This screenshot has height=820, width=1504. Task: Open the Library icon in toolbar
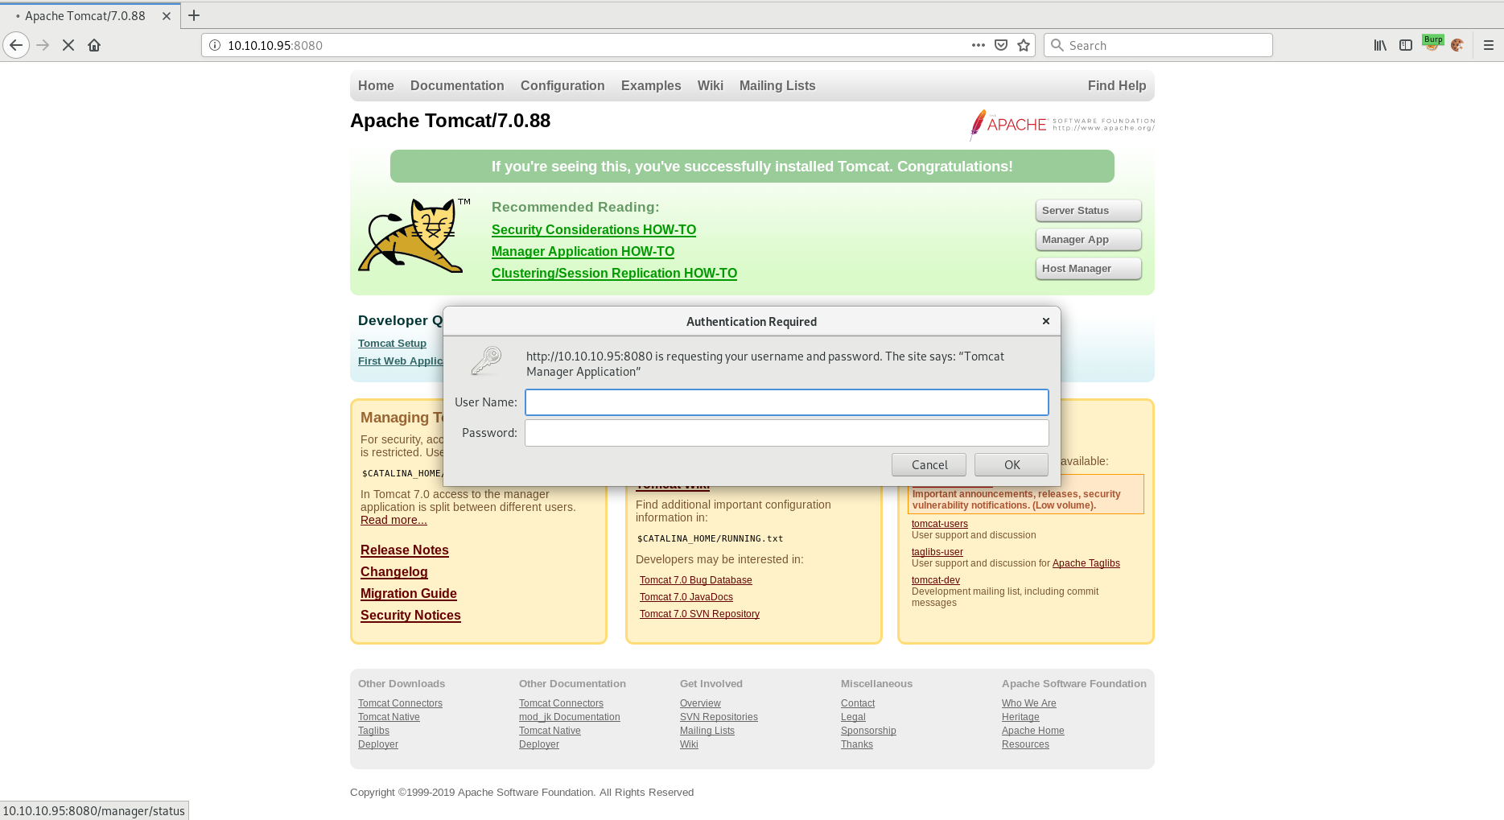pyautogui.click(x=1380, y=45)
